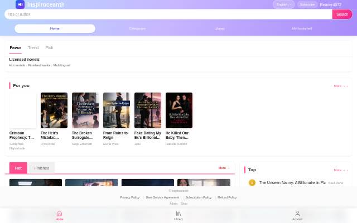This screenshot has height=223, width=357.
Task: Click author name Elena Vere
Action: 110,144
